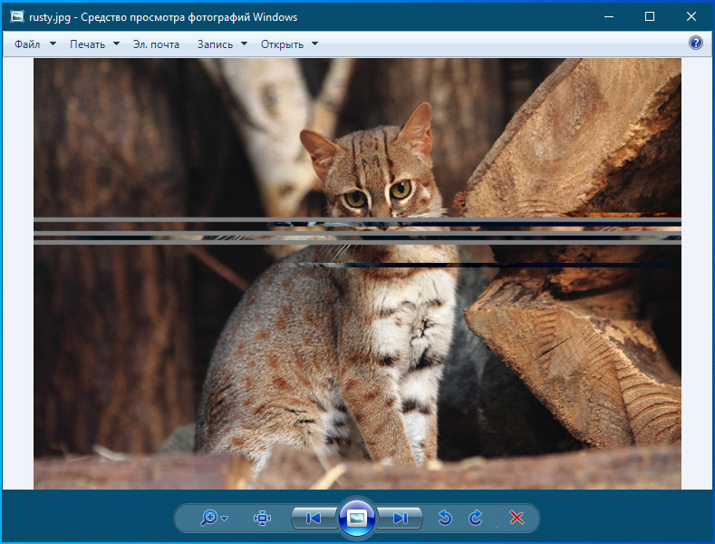Viewport: 715px width, 544px height.
Task: Start the slideshow with center button
Action: (x=357, y=518)
